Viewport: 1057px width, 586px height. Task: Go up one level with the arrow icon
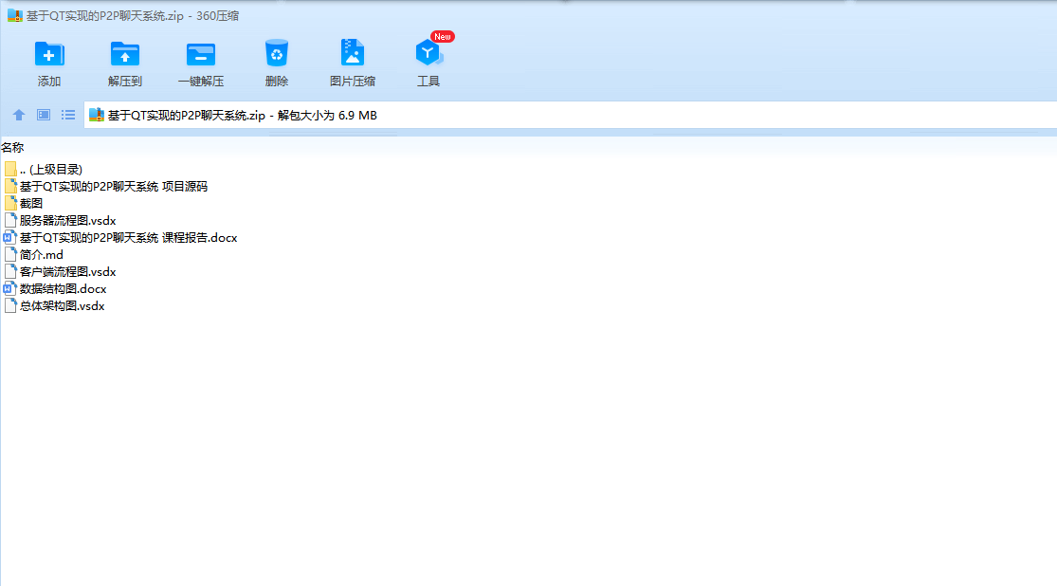pos(19,115)
